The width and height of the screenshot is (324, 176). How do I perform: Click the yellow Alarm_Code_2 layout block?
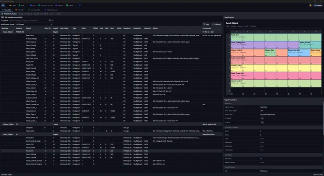(x=276, y=68)
